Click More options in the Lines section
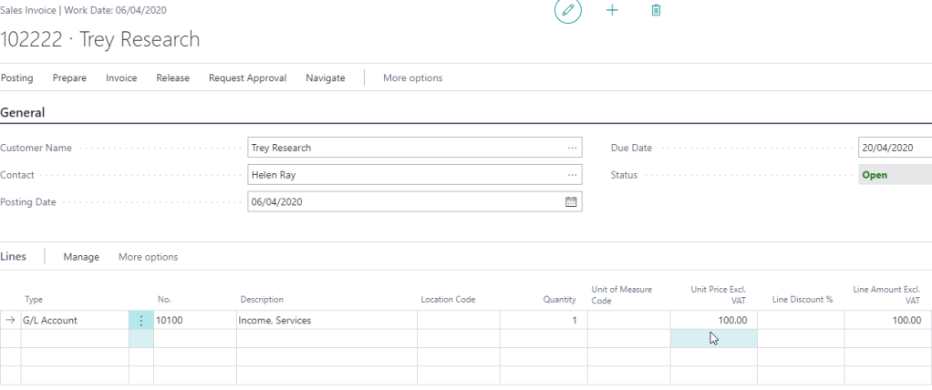This screenshot has width=932, height=390. 148,257
